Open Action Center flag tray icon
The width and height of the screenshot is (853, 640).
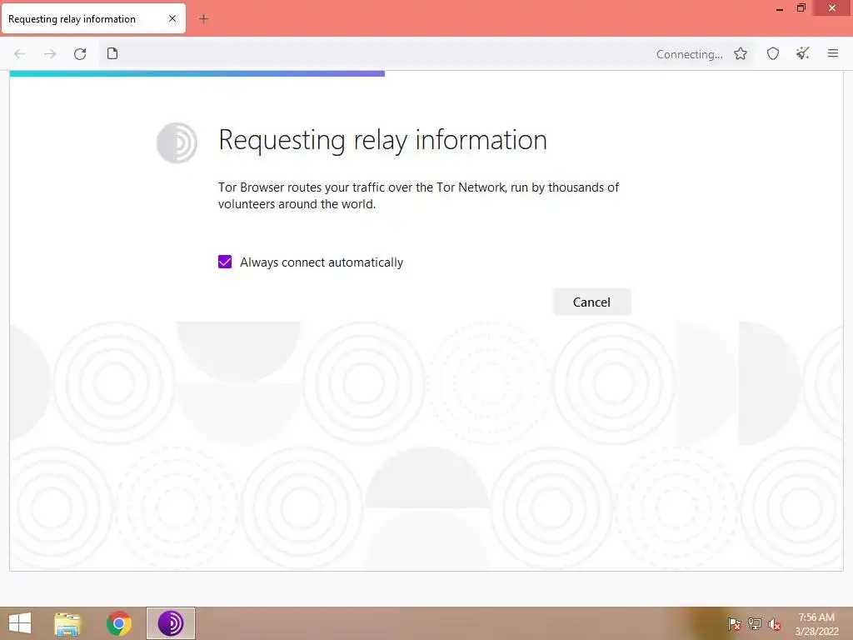pos(735,623)
